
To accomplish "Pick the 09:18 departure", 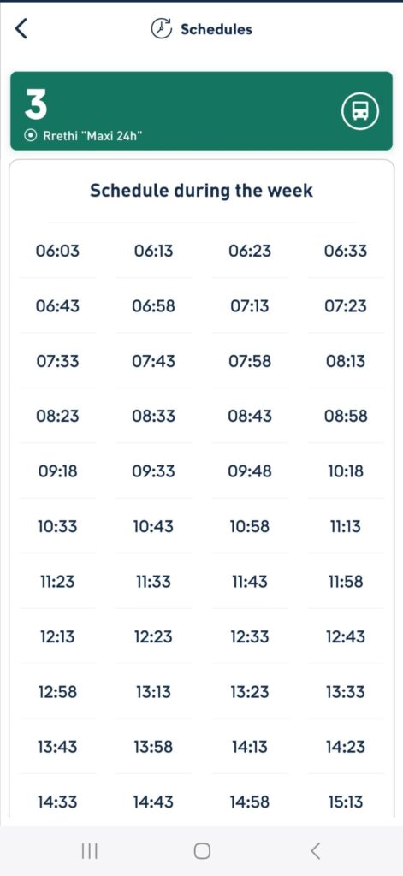I will [57, 471].
